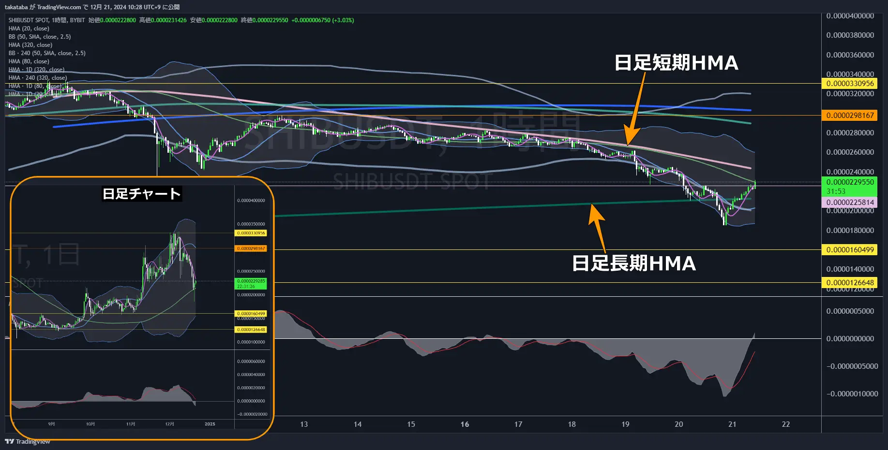Click the 日足チャート inset title
This screenshot has width=888, height=450.
click(142, 194)
